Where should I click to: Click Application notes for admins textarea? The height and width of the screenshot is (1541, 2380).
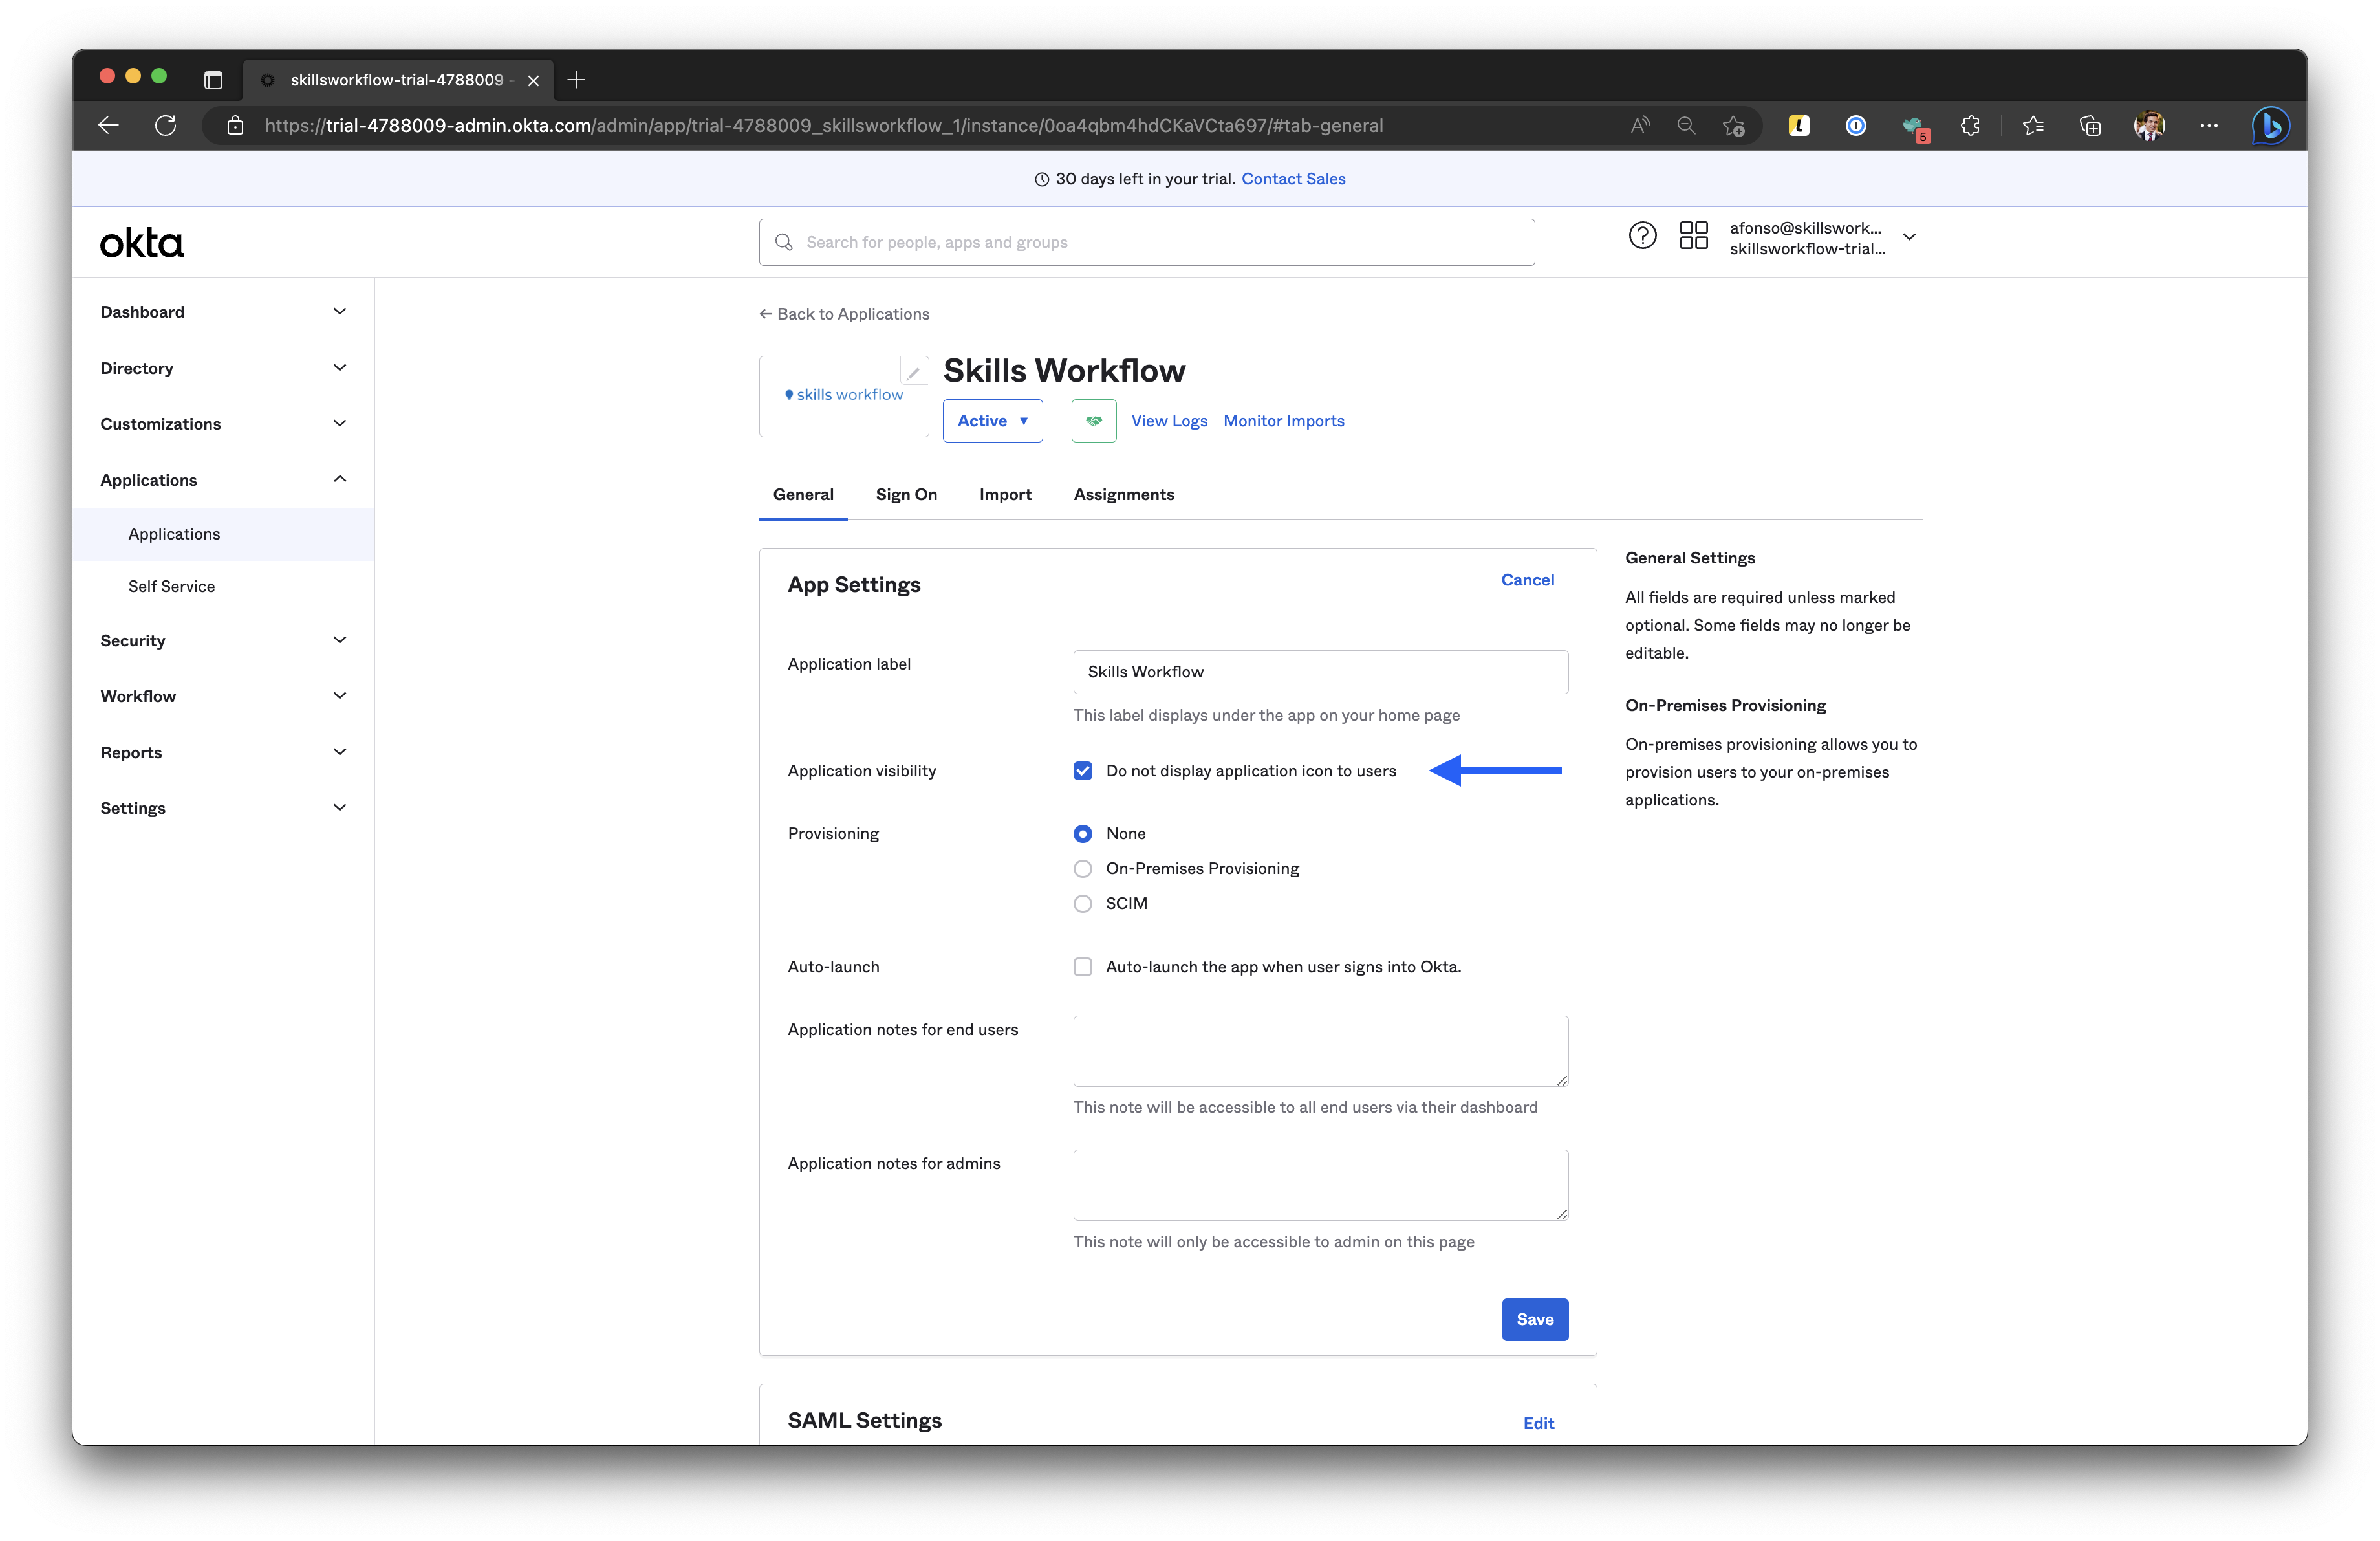pyautogui.click(x=1320, y=1186)
